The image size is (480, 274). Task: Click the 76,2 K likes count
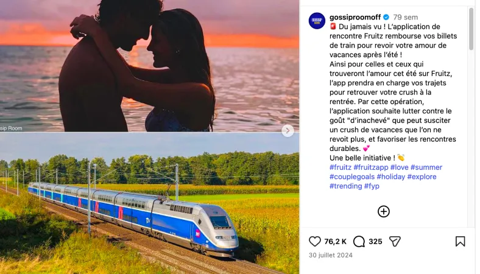click(x=336, y=241)
